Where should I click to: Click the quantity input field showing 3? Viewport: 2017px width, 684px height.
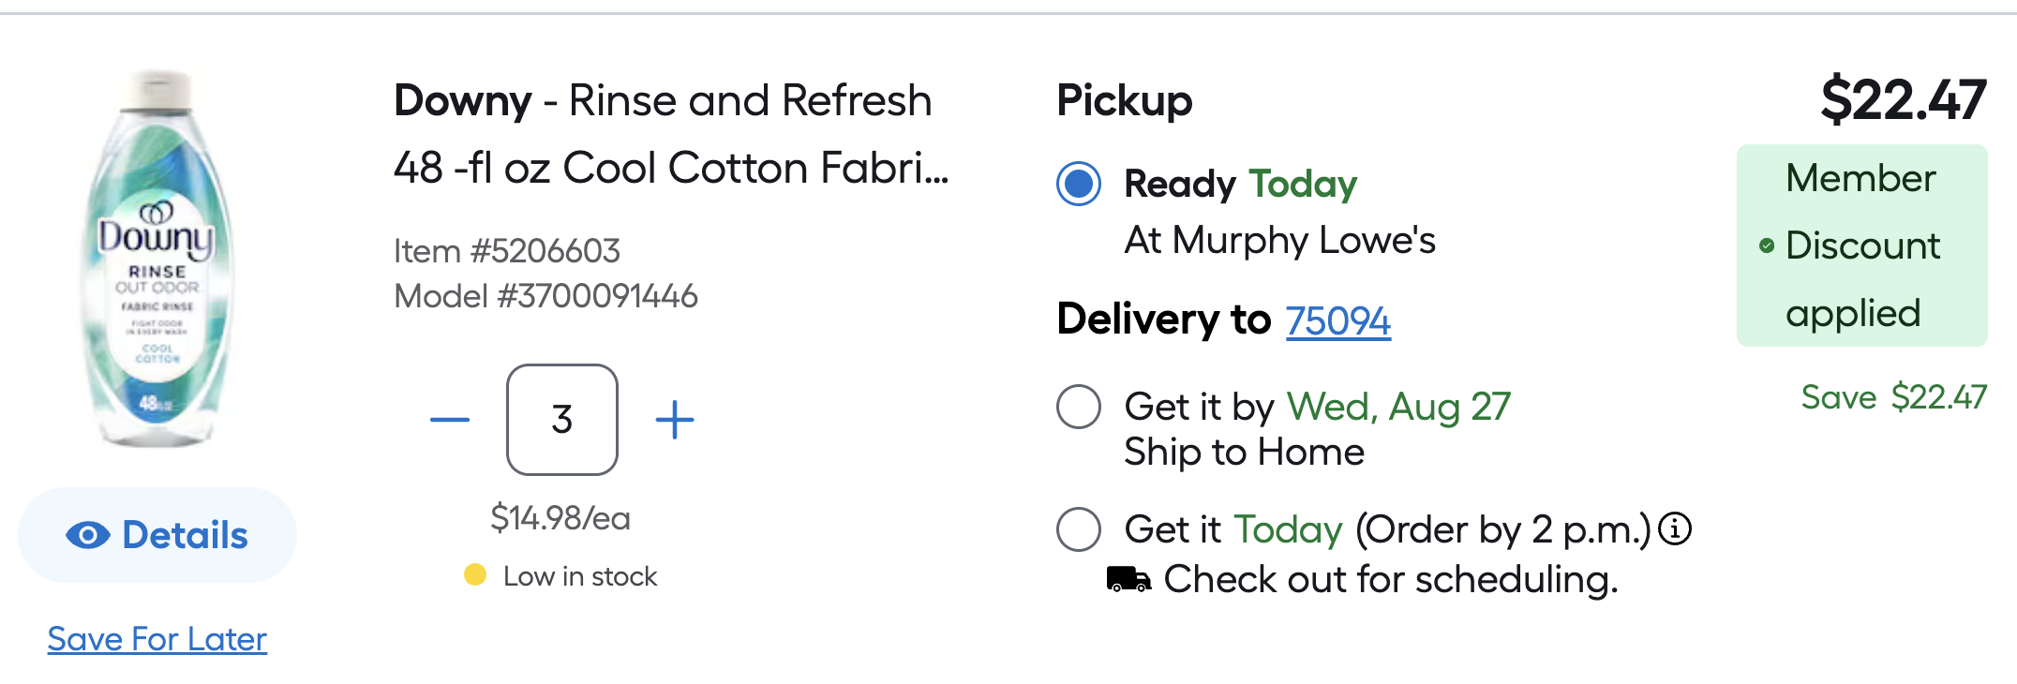point(562,420)
